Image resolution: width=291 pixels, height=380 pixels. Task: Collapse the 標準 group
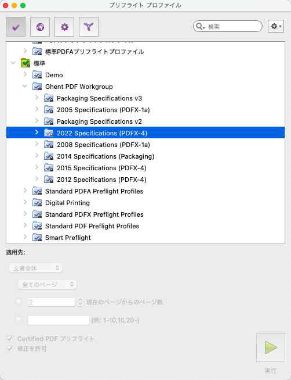pos(13,63)
